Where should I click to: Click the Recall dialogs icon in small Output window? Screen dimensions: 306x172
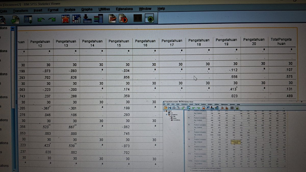(x=188, y=108)
